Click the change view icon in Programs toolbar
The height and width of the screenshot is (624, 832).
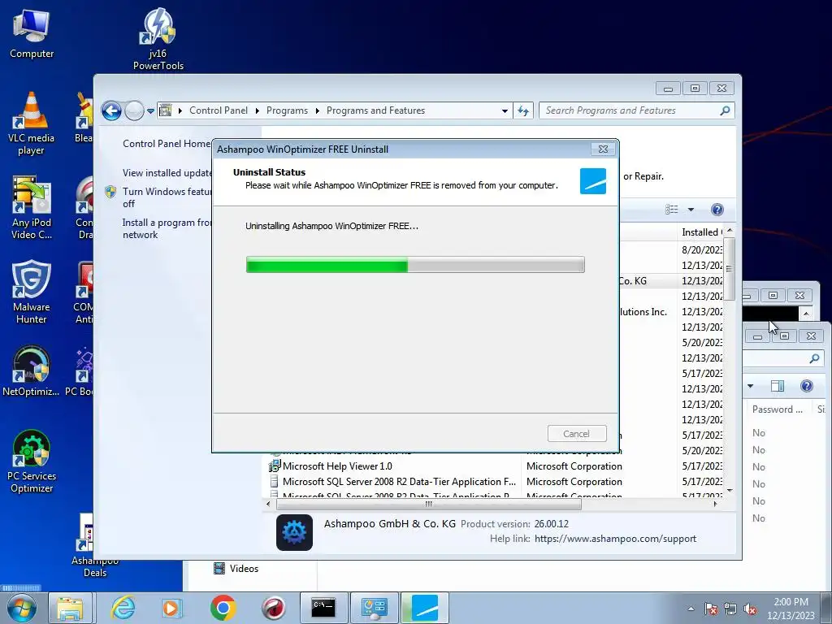pos(672,210)
